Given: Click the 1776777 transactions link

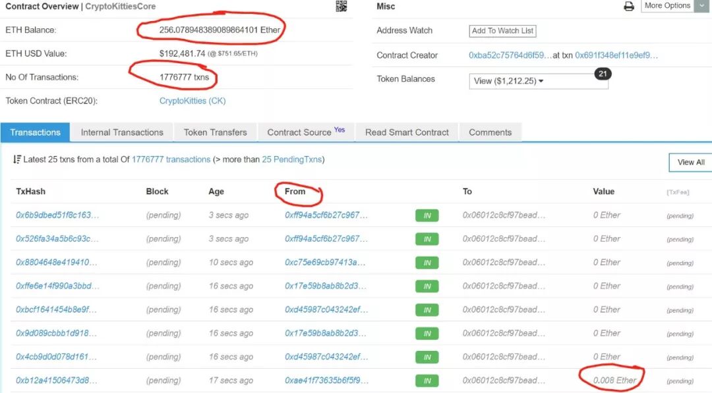Looking at the screenshot, I should coord(171,159).
